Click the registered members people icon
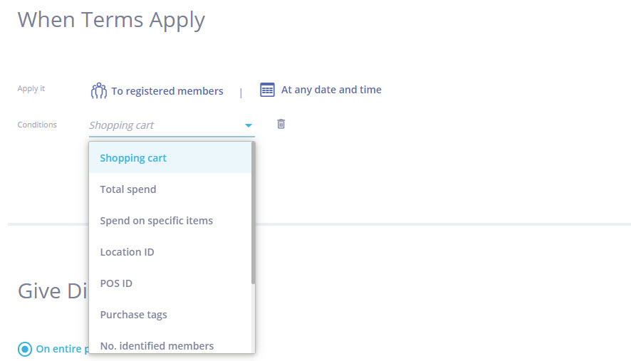631x361 pixels. 98,90
